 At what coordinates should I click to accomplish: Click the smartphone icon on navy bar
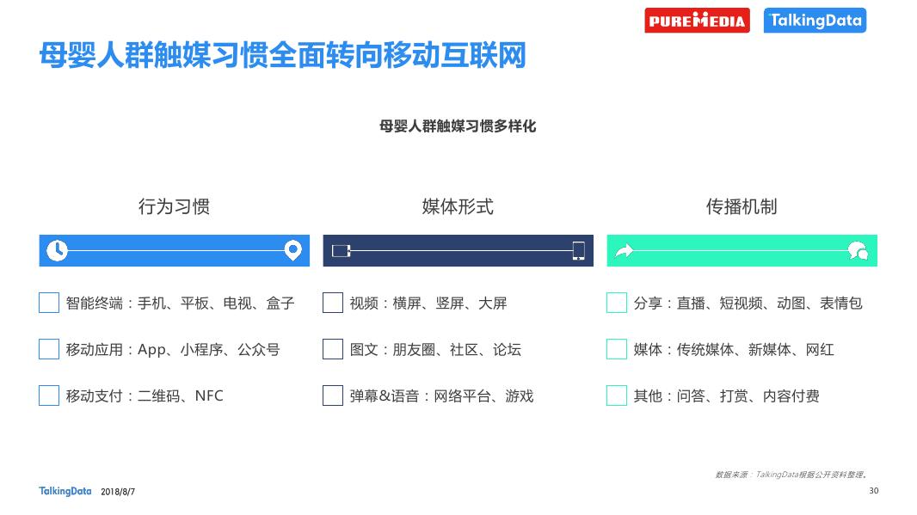(x=578, y=251)
